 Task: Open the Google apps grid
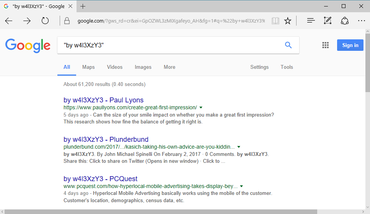click(x=325, y=45)
